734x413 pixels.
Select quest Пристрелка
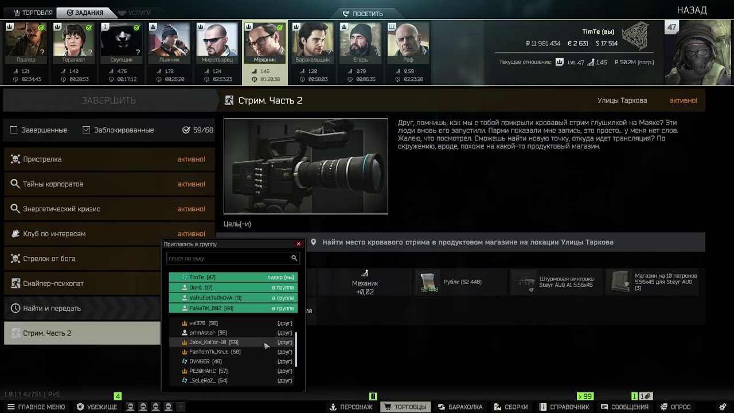click(x=109, y=159)
